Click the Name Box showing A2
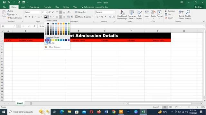Viewport: 206px width, 115px height. (7, 26)
